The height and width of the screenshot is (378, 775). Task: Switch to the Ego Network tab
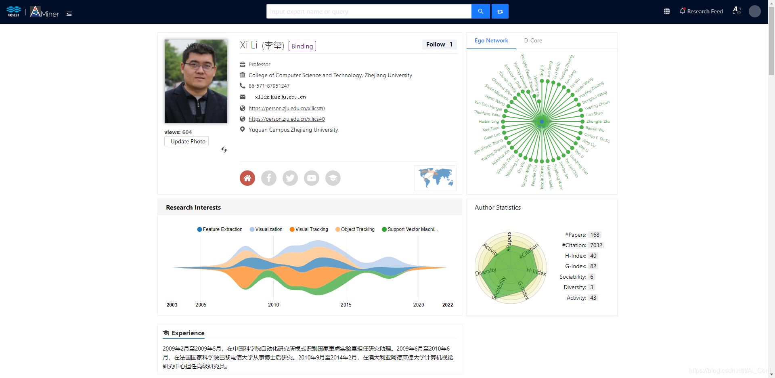tap(491, 40)
